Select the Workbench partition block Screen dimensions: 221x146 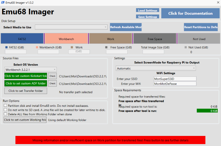66,39
